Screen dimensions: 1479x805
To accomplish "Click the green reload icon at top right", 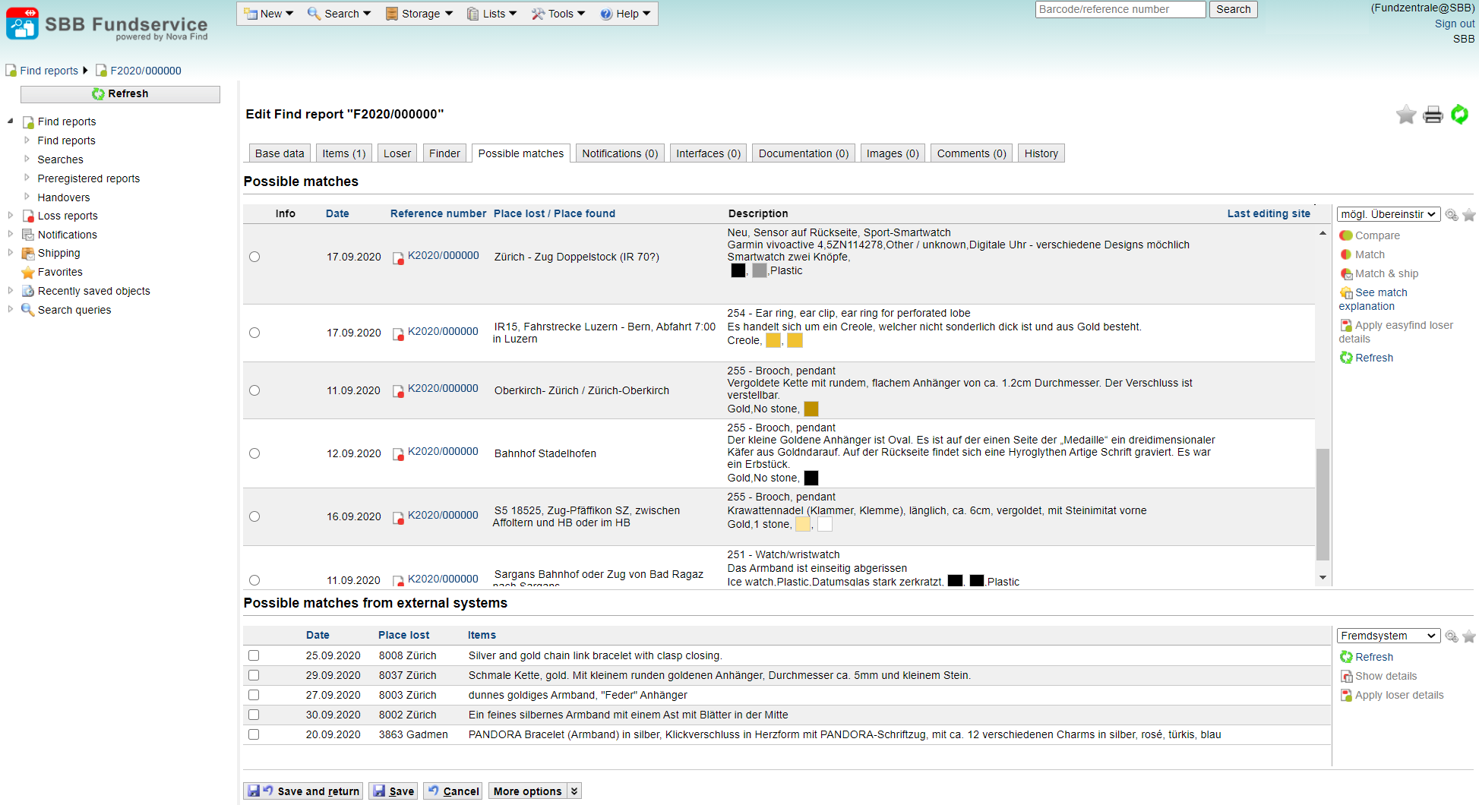I will pyautogui.click(x=1459, y=115).
